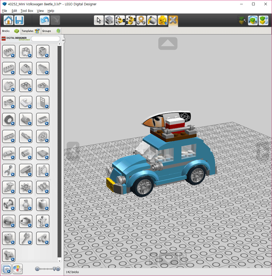This screenshot has width=272, height=276.
Task: Select the Hide tool with the minifigure head
Action: 163,20
